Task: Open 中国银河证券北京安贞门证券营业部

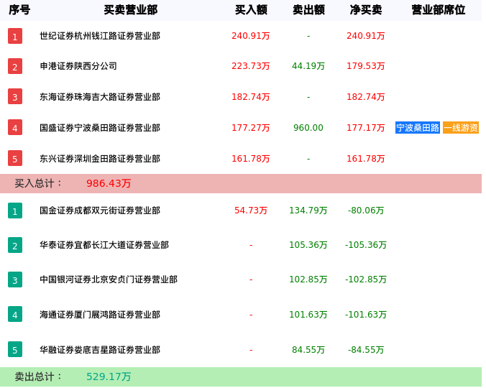Action: 109,280
